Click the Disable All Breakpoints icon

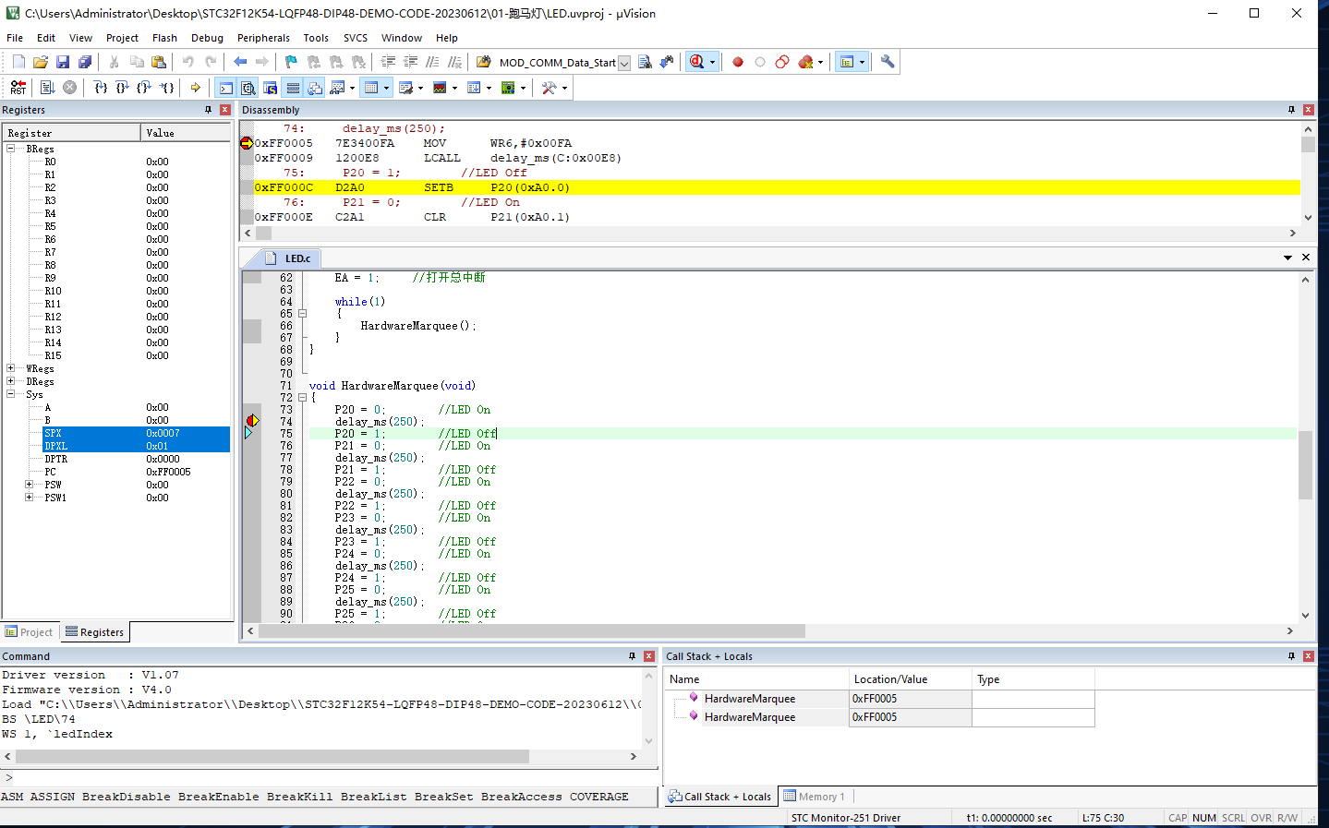pyautogui.click(x=782, y=62)
